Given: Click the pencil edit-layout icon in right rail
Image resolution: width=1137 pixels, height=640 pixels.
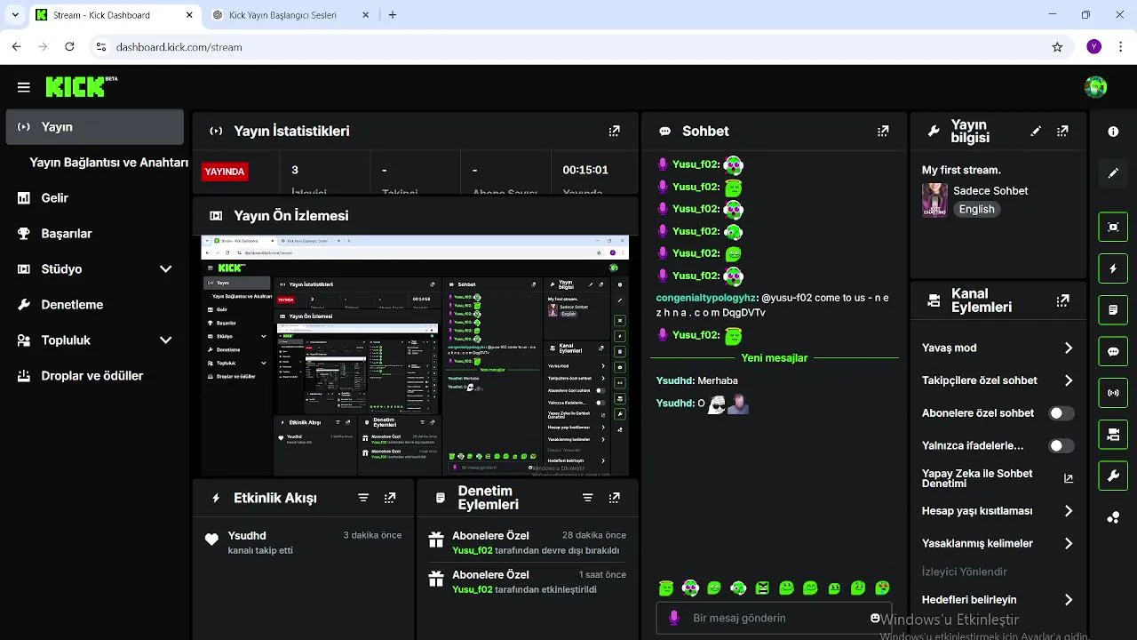Looking at the screenshot, I should point(1113,173).
